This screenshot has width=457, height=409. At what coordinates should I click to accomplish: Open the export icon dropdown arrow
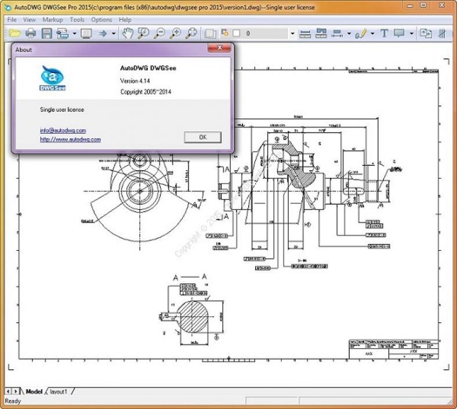[x=74, y=34]
